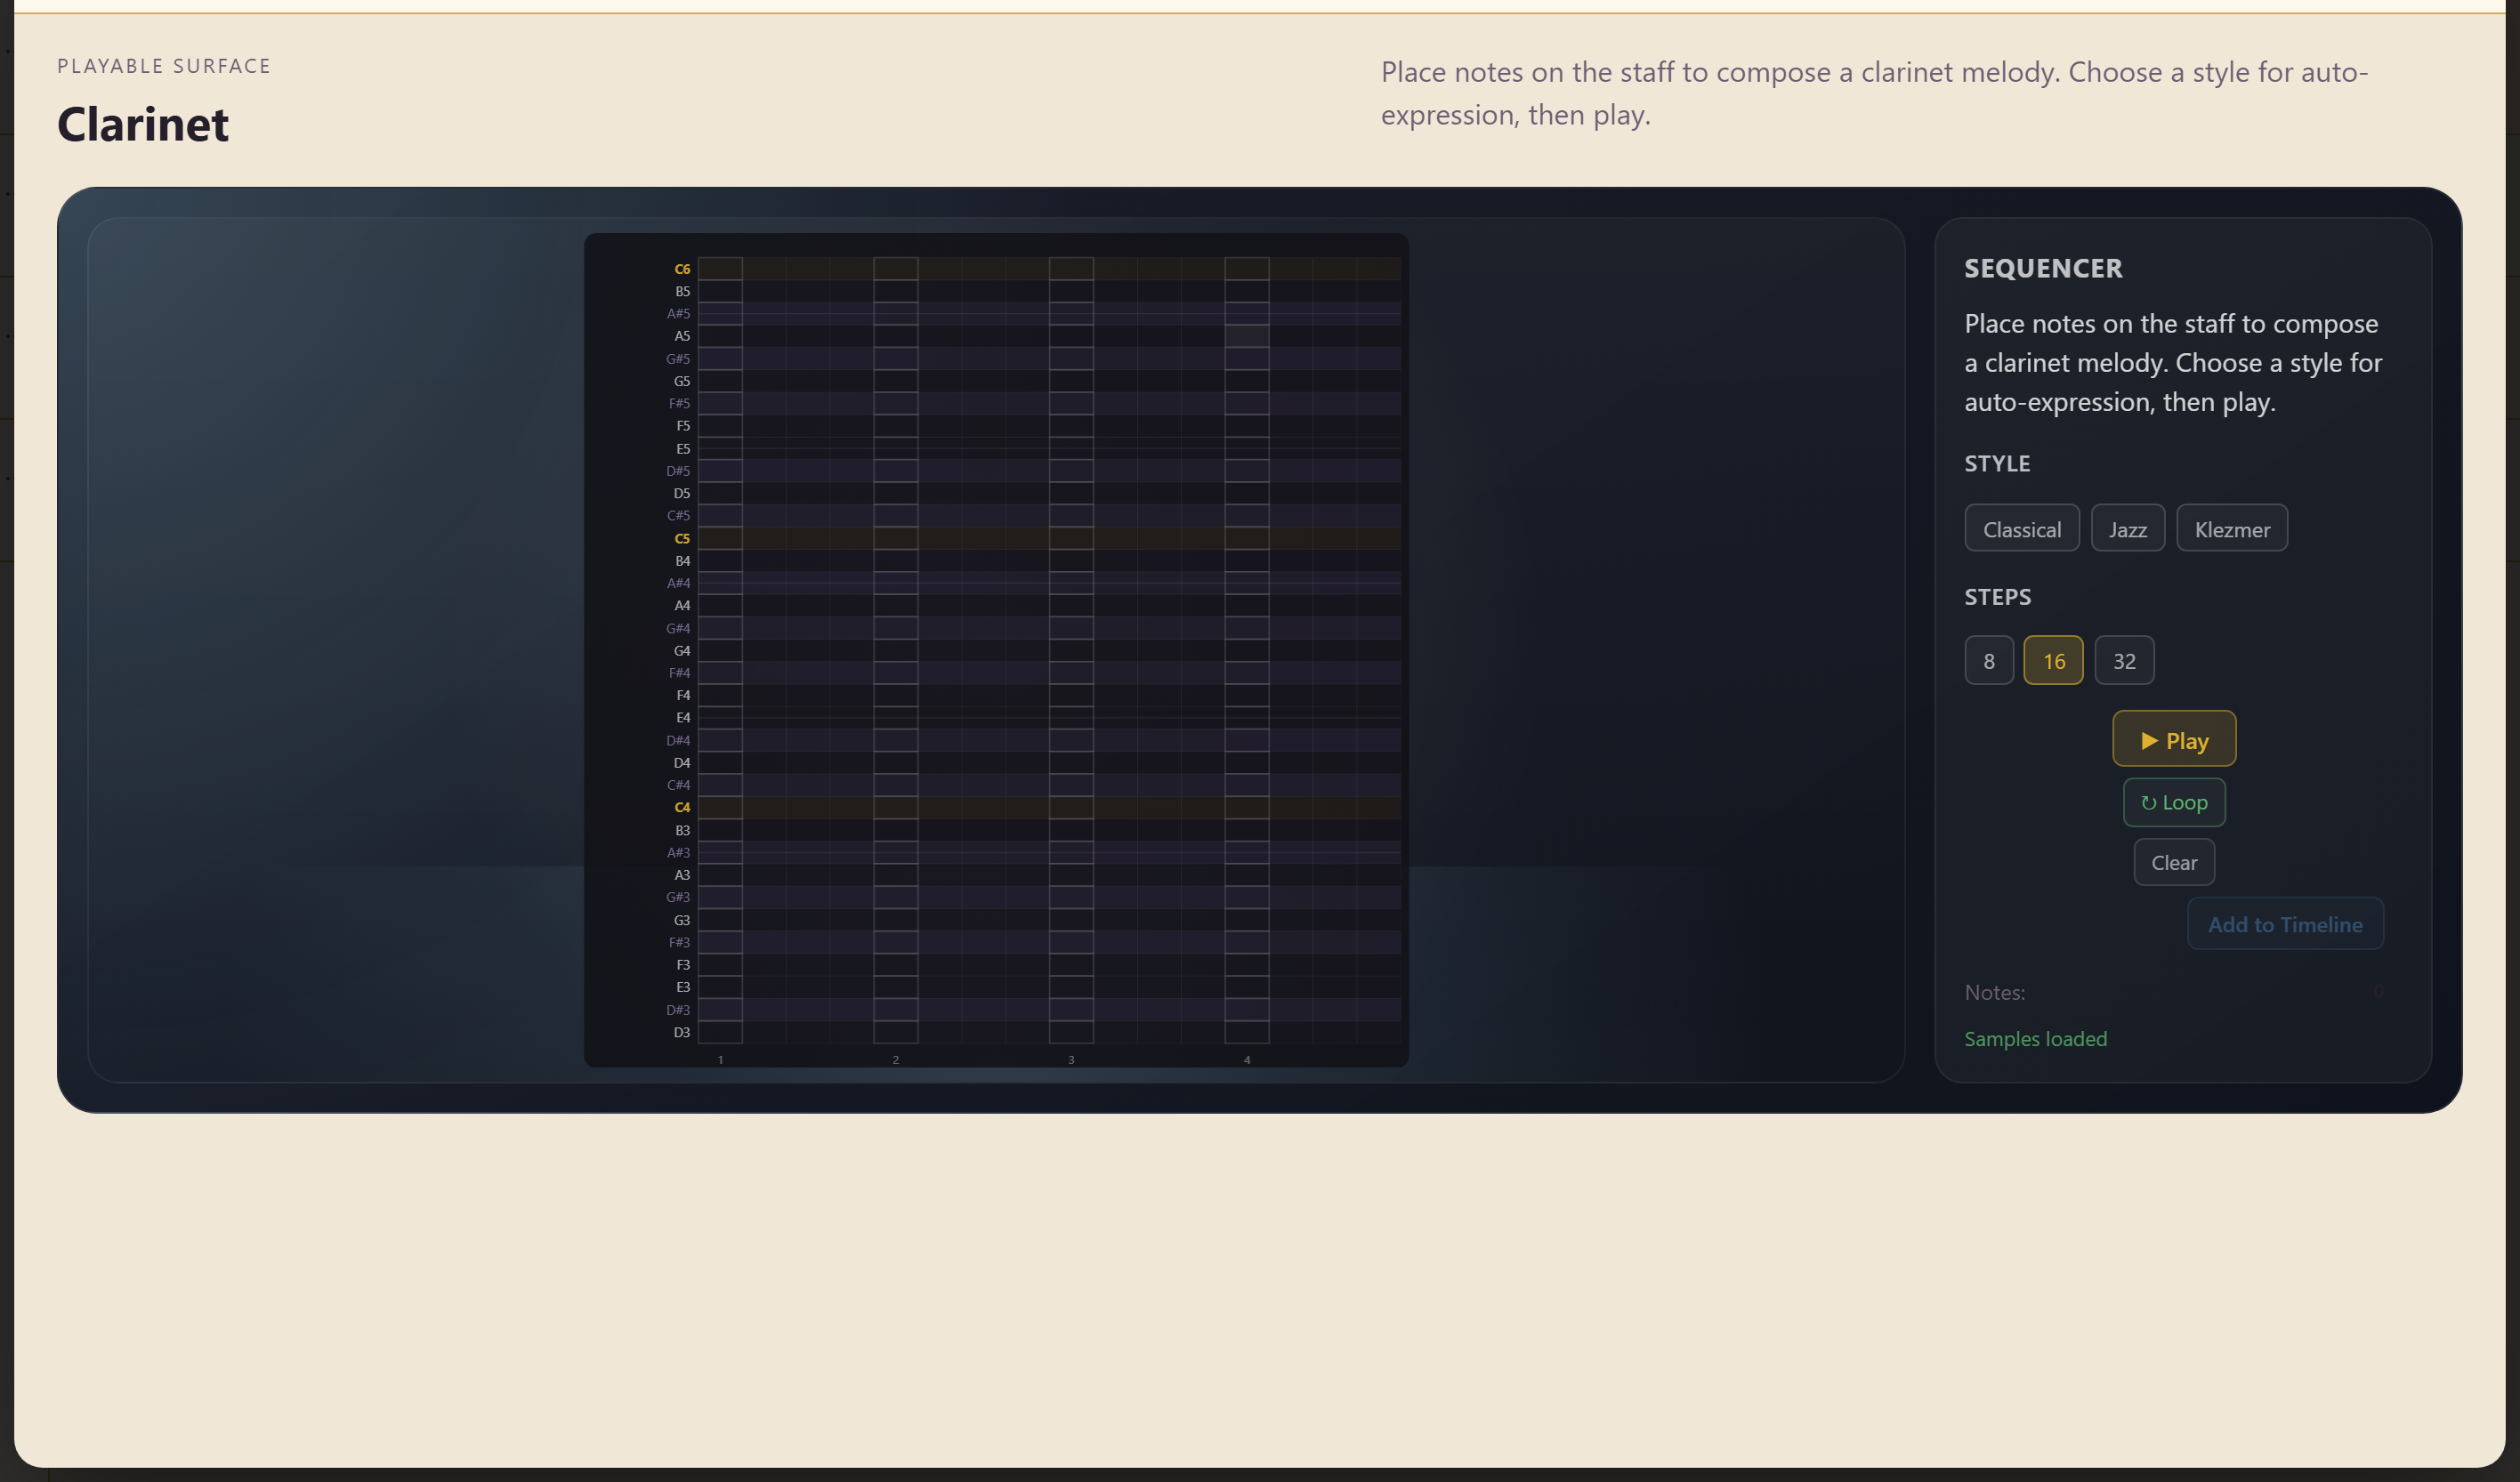Click the F#5 pitch label
Image resolution: width=2520 pixels, height=1482 pixels.
pos(679,403)
